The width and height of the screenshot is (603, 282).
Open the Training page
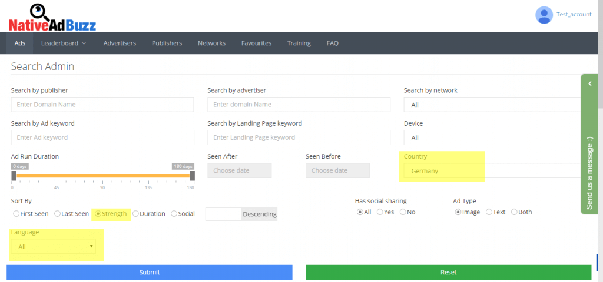coord(299,43)
